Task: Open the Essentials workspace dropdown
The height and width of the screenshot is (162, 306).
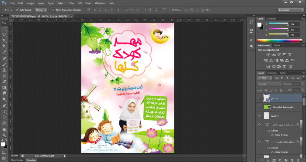Action: click(x=291, y=10)
